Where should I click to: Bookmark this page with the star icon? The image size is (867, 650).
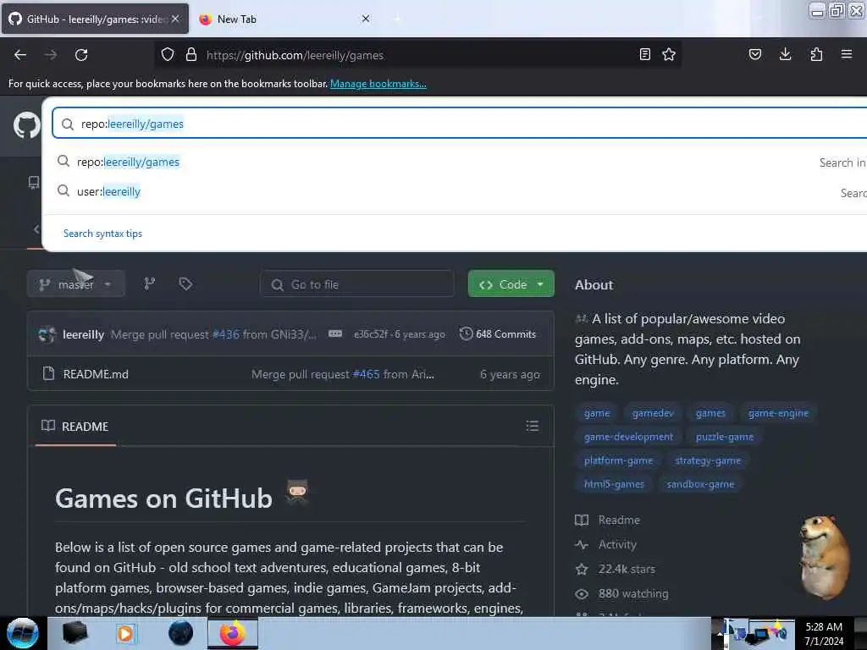pyautogui.click(x=669, y=55)
